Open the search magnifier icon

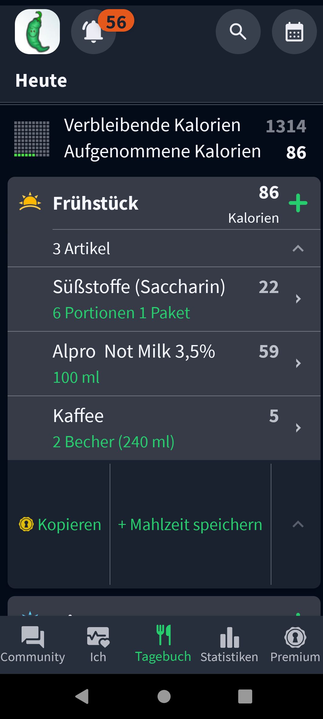tap(238, 32)
